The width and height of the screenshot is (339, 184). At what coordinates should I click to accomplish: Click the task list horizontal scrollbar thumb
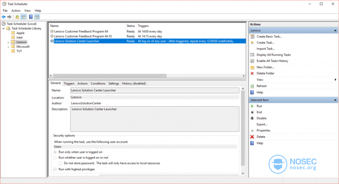(109, 76)
